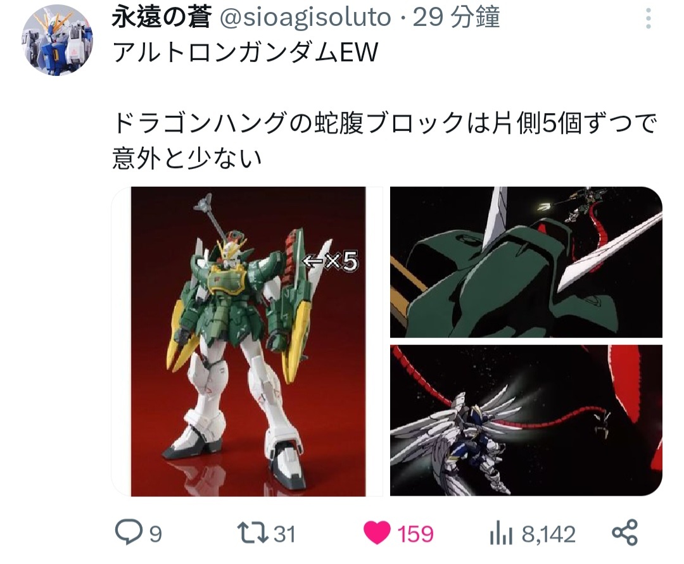Open the green shoulder anime screenshot

526,262
